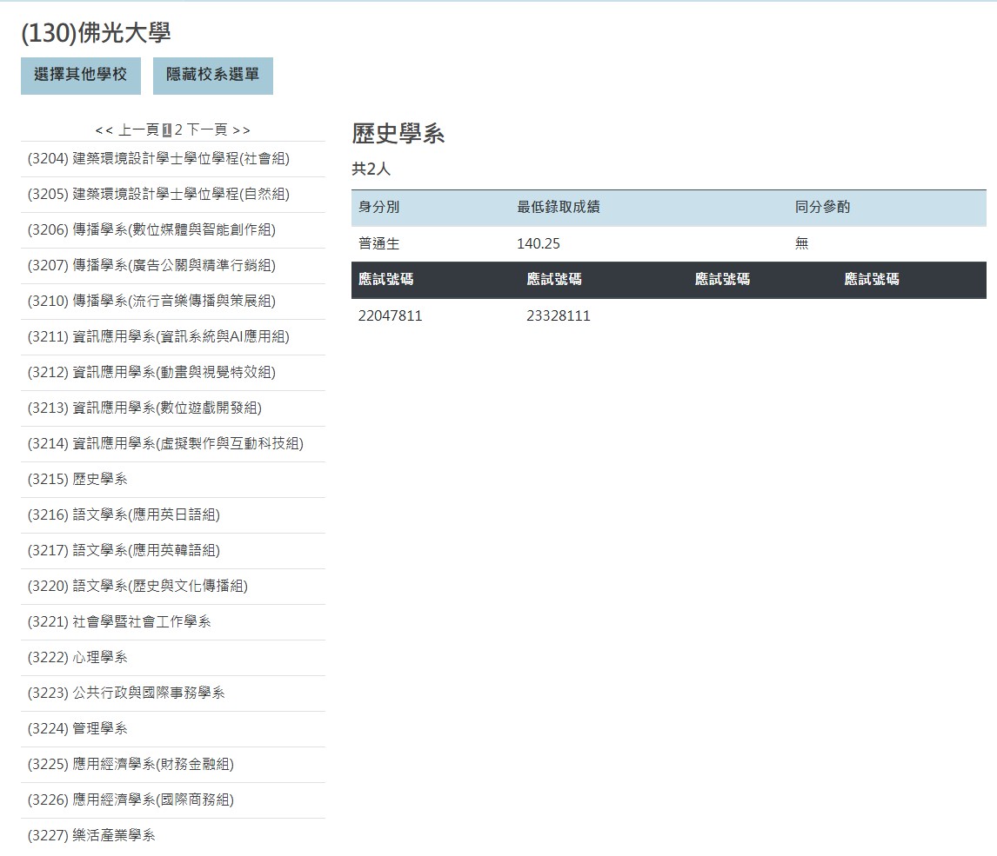Viewport: 997px width, 856px height.
Task: Click the 同分參酌 column header
Action: coord(822,207)
